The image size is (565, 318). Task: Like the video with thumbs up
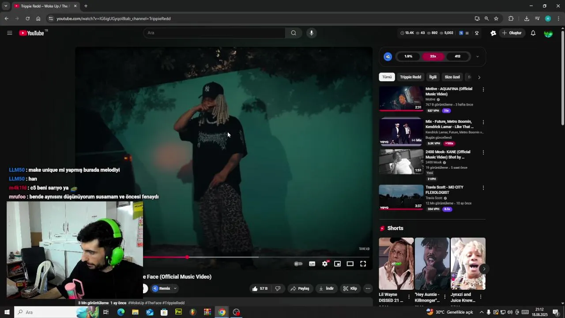click(x=260, y=288)
